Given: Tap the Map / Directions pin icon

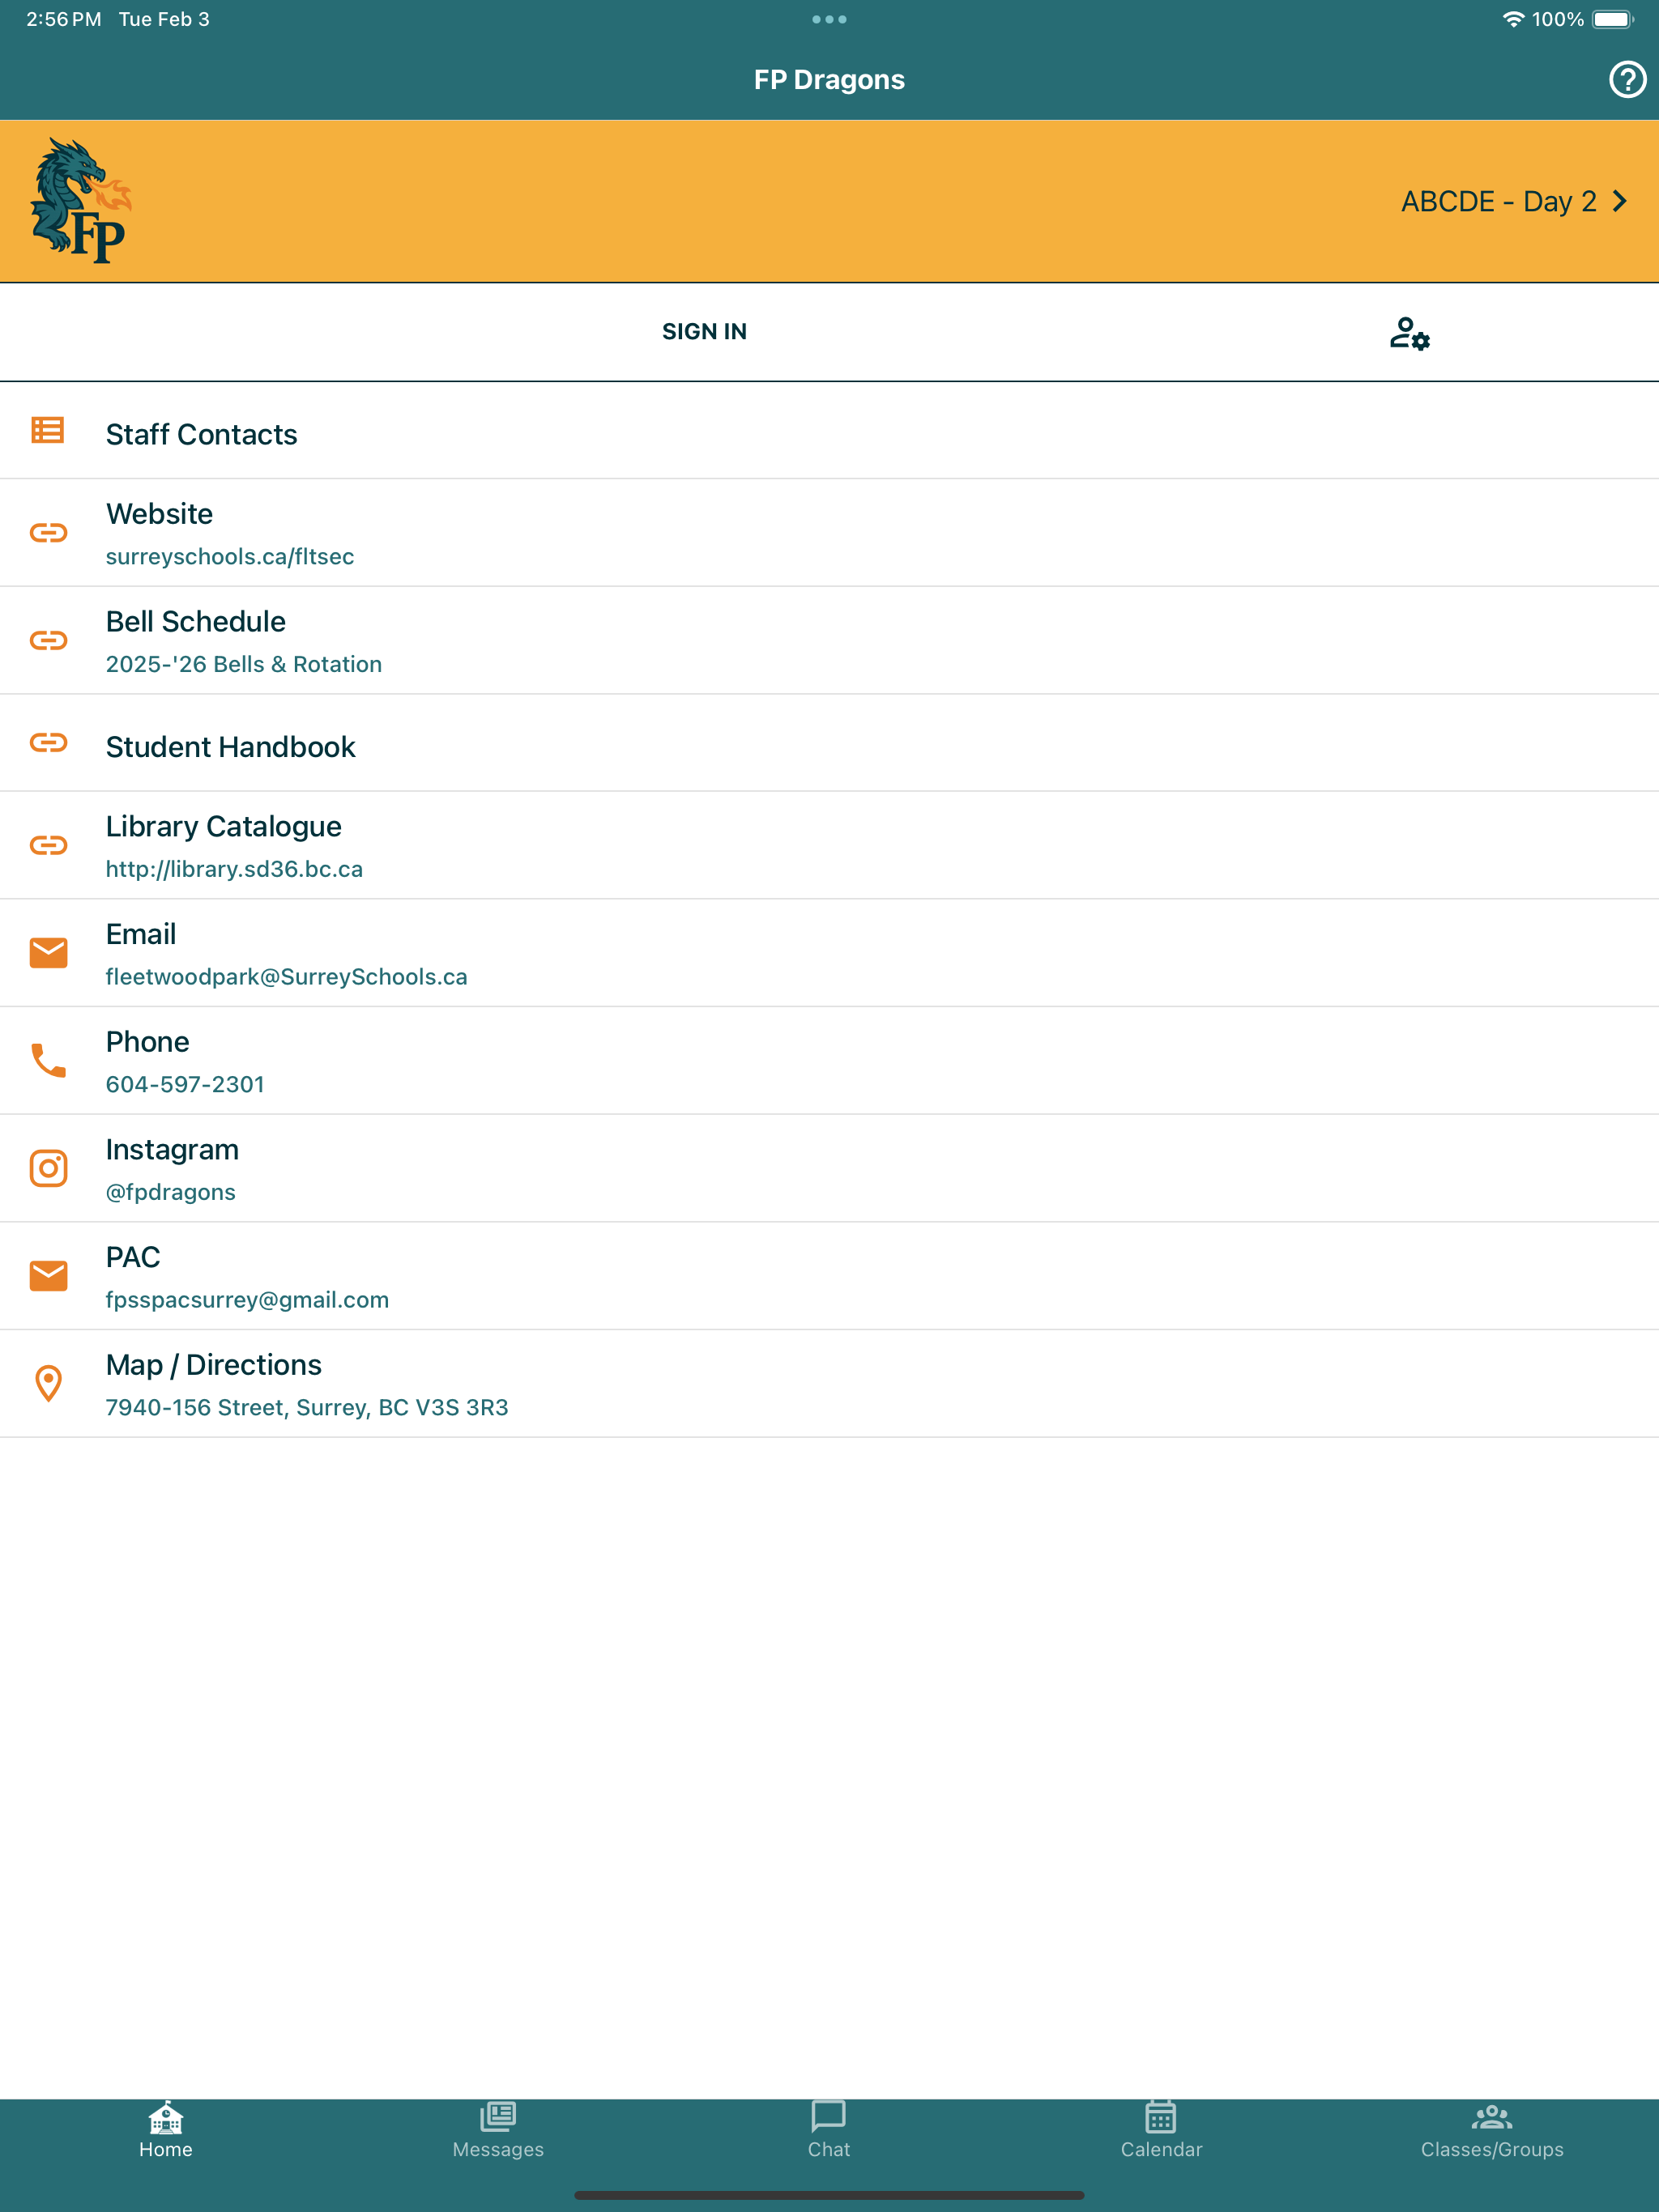Looking at the screenshot, I should click(48, 1384).
